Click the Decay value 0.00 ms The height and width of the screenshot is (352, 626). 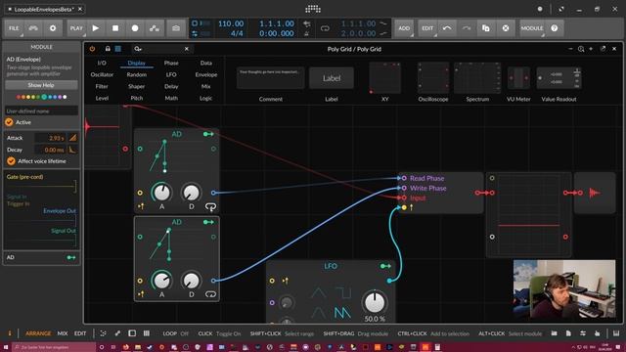[50, 150]
